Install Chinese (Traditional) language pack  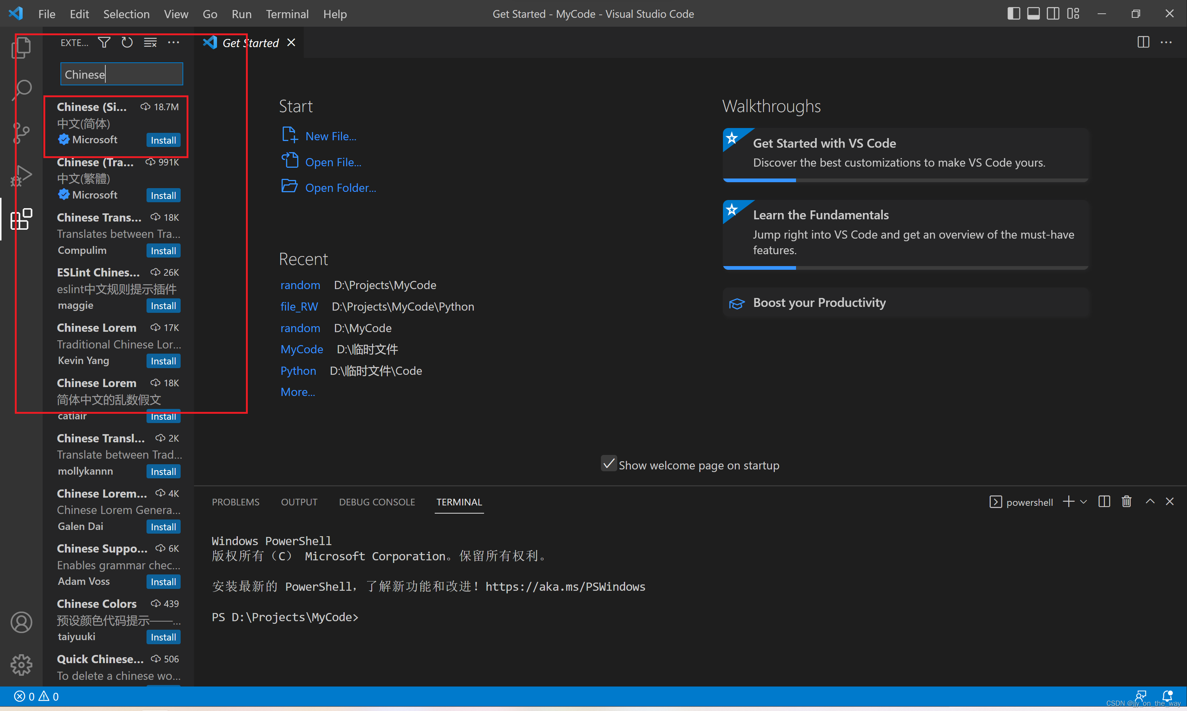coord(163,196)
